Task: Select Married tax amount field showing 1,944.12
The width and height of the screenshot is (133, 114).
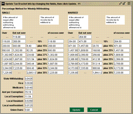Action: (97, 73)
